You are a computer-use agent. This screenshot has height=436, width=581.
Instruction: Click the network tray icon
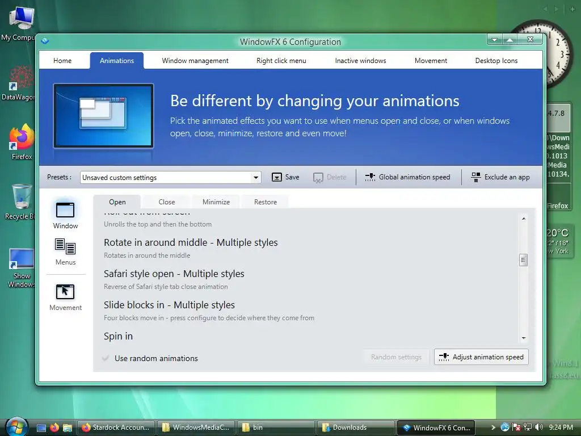(527, 427)
